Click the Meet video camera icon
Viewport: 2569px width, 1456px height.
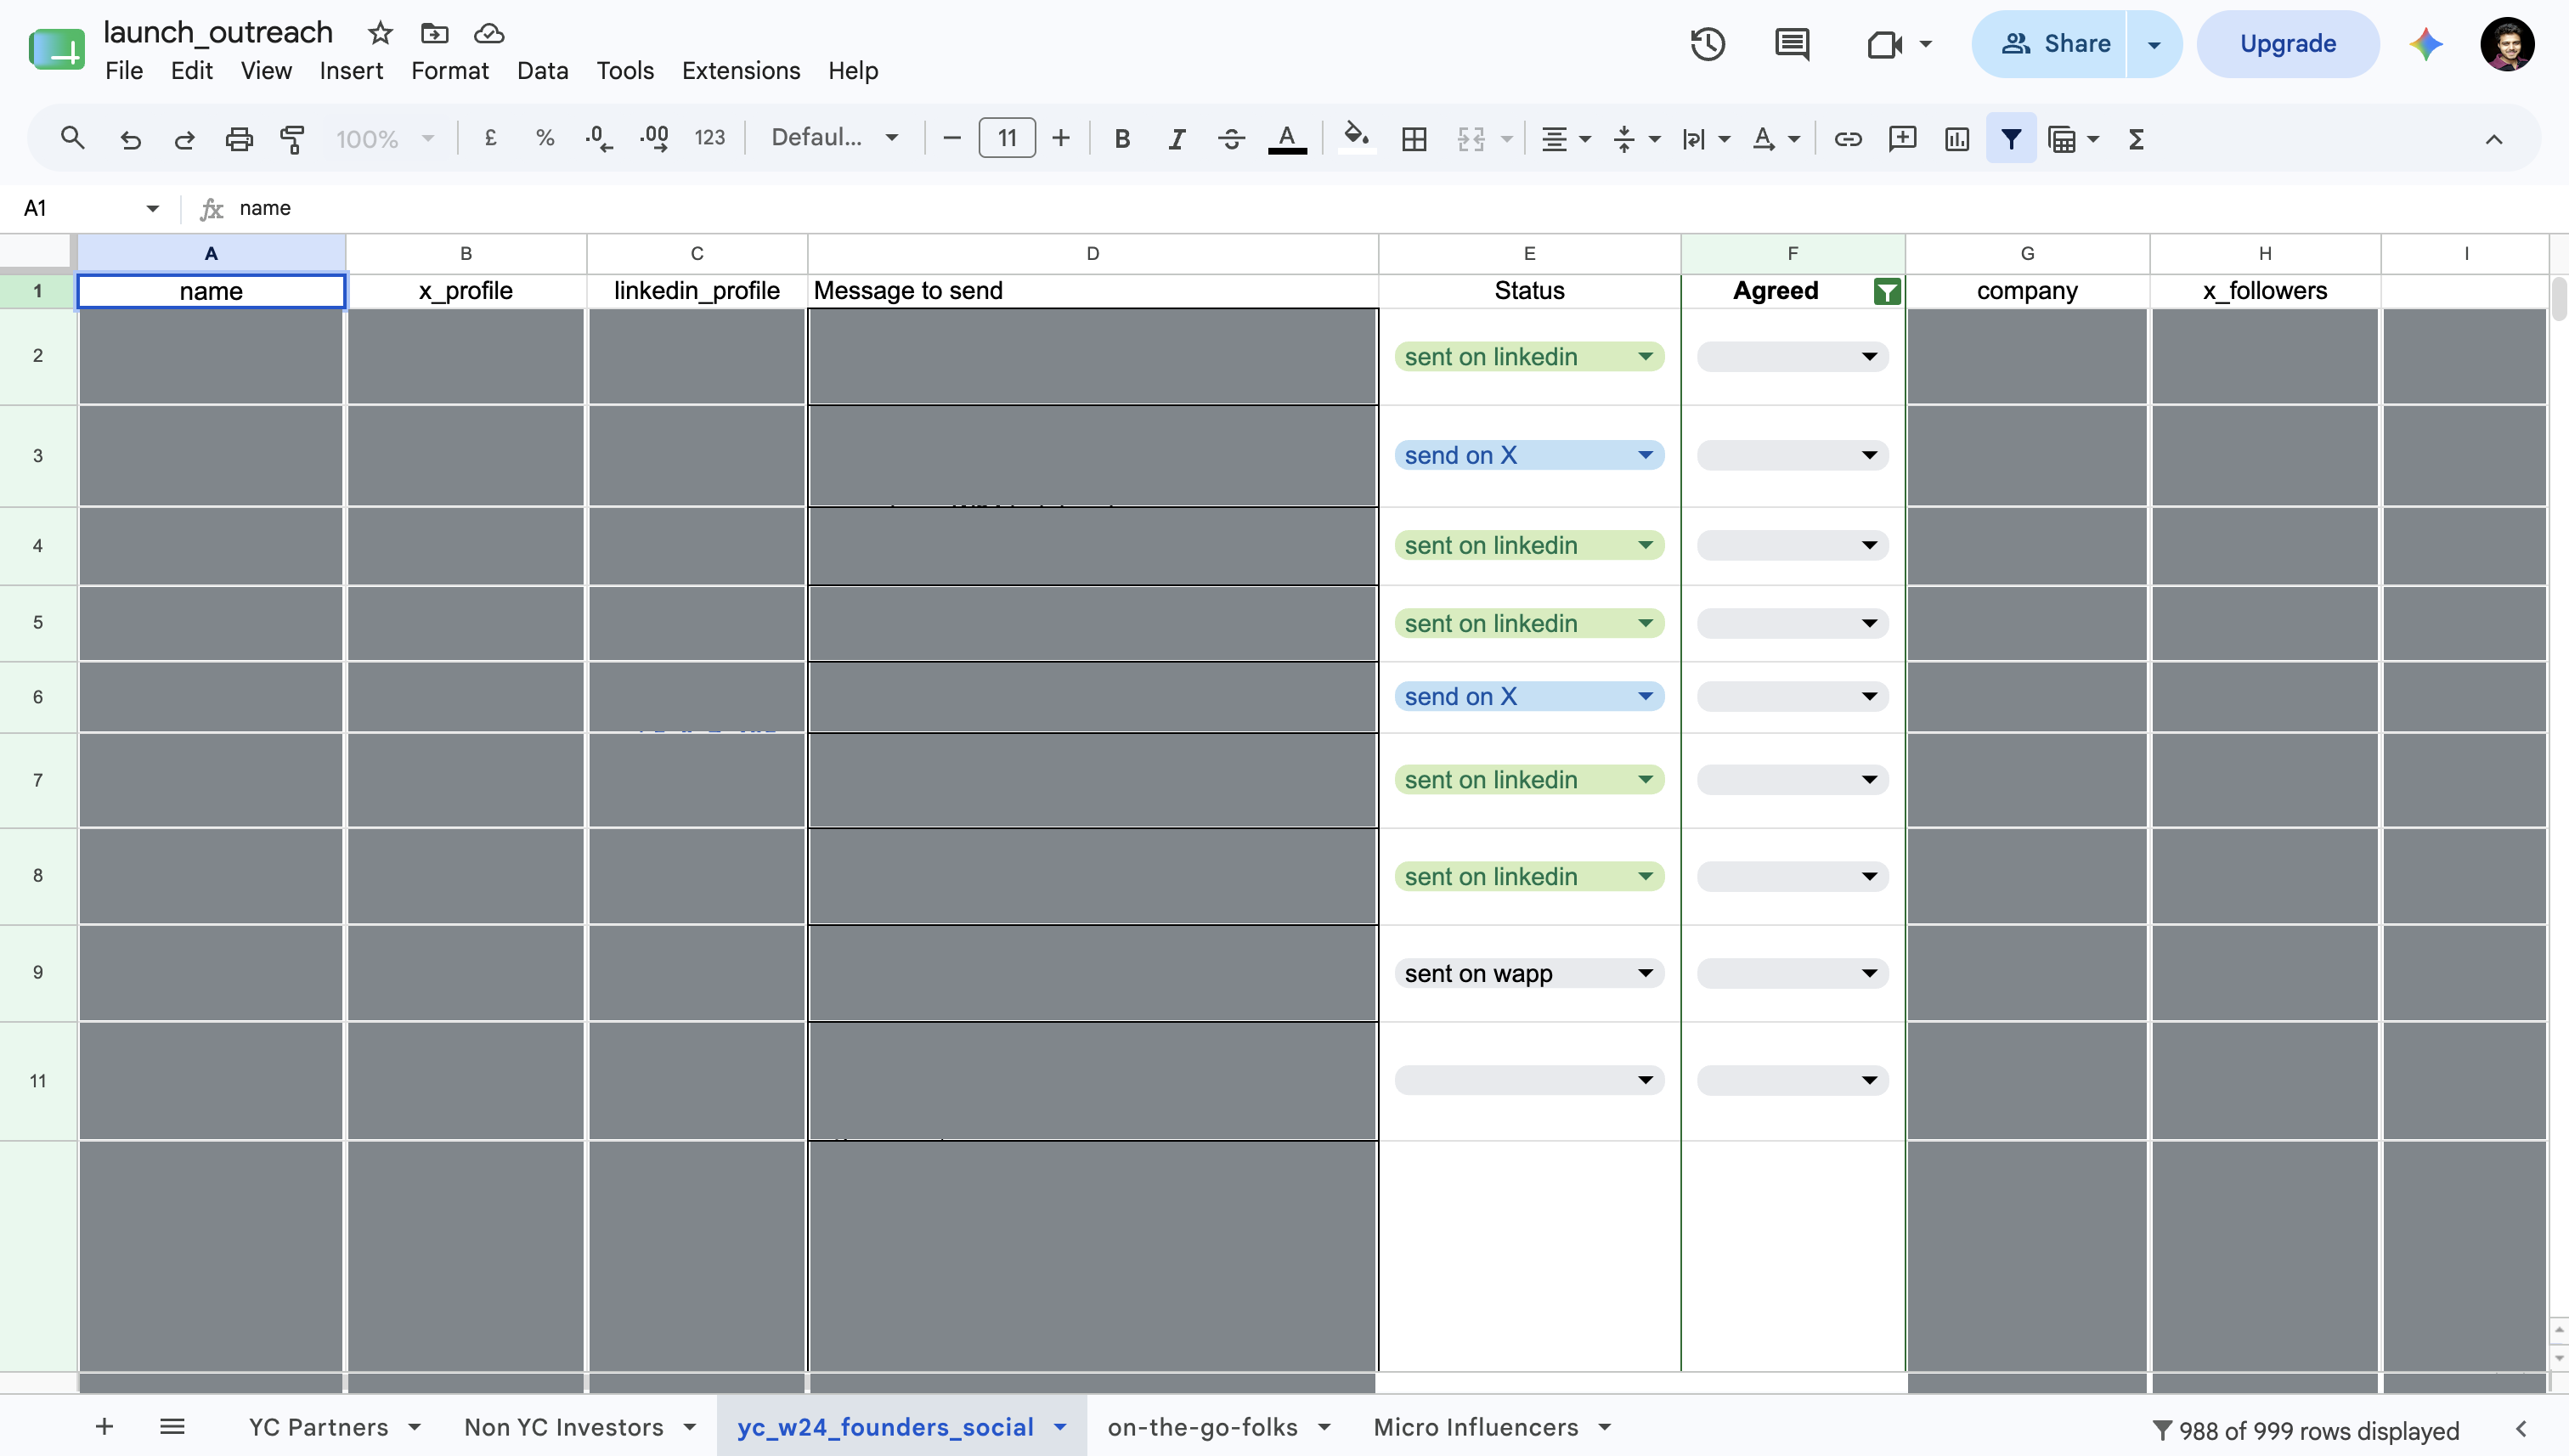point(1884,44)
